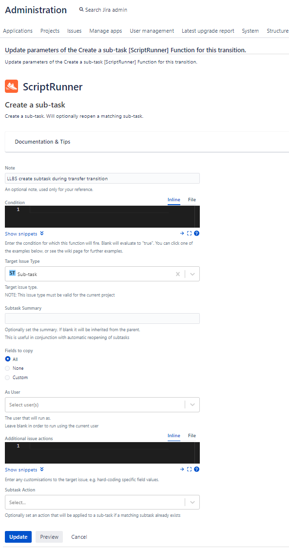Open Condition editor help icon
Image resolution: width=289 pixels, height=552 pixels.
(x=196, y=233)
